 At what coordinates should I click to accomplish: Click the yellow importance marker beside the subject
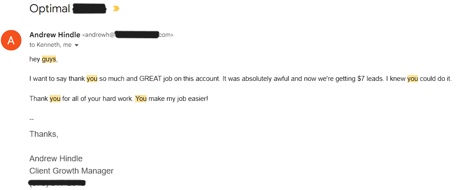coord(116,8)
